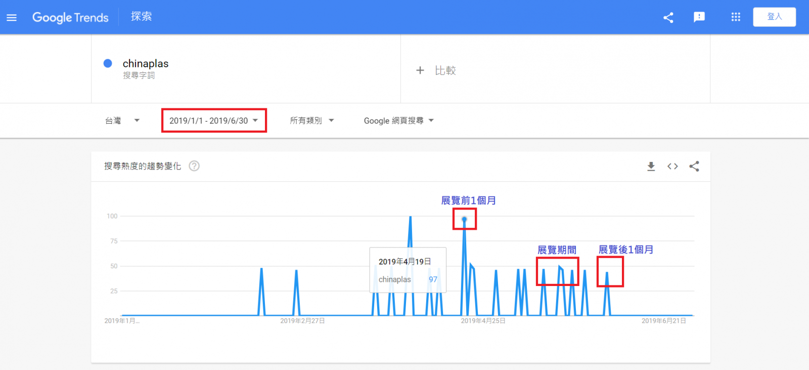
Task: Click help icon beside 搜尋熱度的趨勢變化
Action: 194,166
